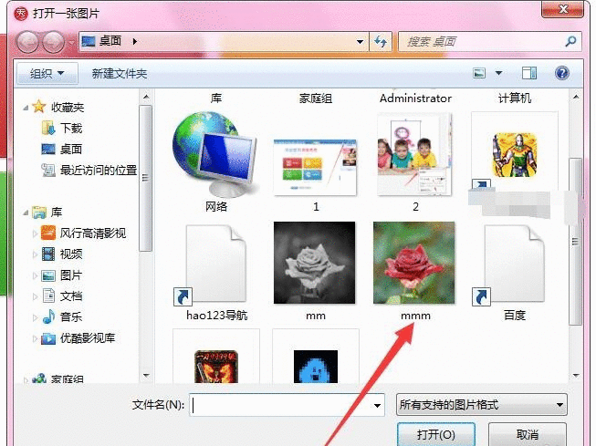The width and height of the screenshot is (596, 446).
Task: Expand the 桌面 breadcrumb arrow
Action: click(x=134, y=41)
